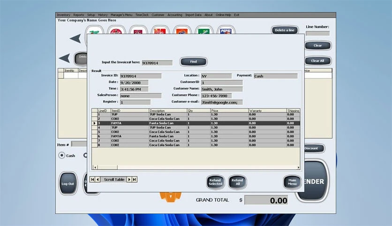Click the Delete a line button

285,30
